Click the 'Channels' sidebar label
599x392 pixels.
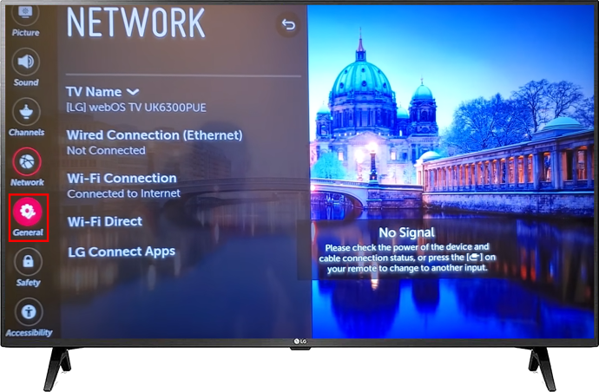point(26,133)
